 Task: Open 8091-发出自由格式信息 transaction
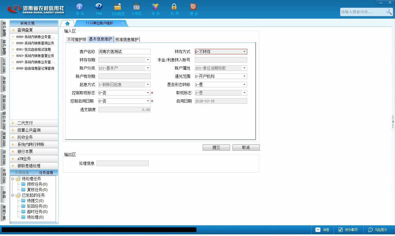pyautogui.click(x=34, y=49)
